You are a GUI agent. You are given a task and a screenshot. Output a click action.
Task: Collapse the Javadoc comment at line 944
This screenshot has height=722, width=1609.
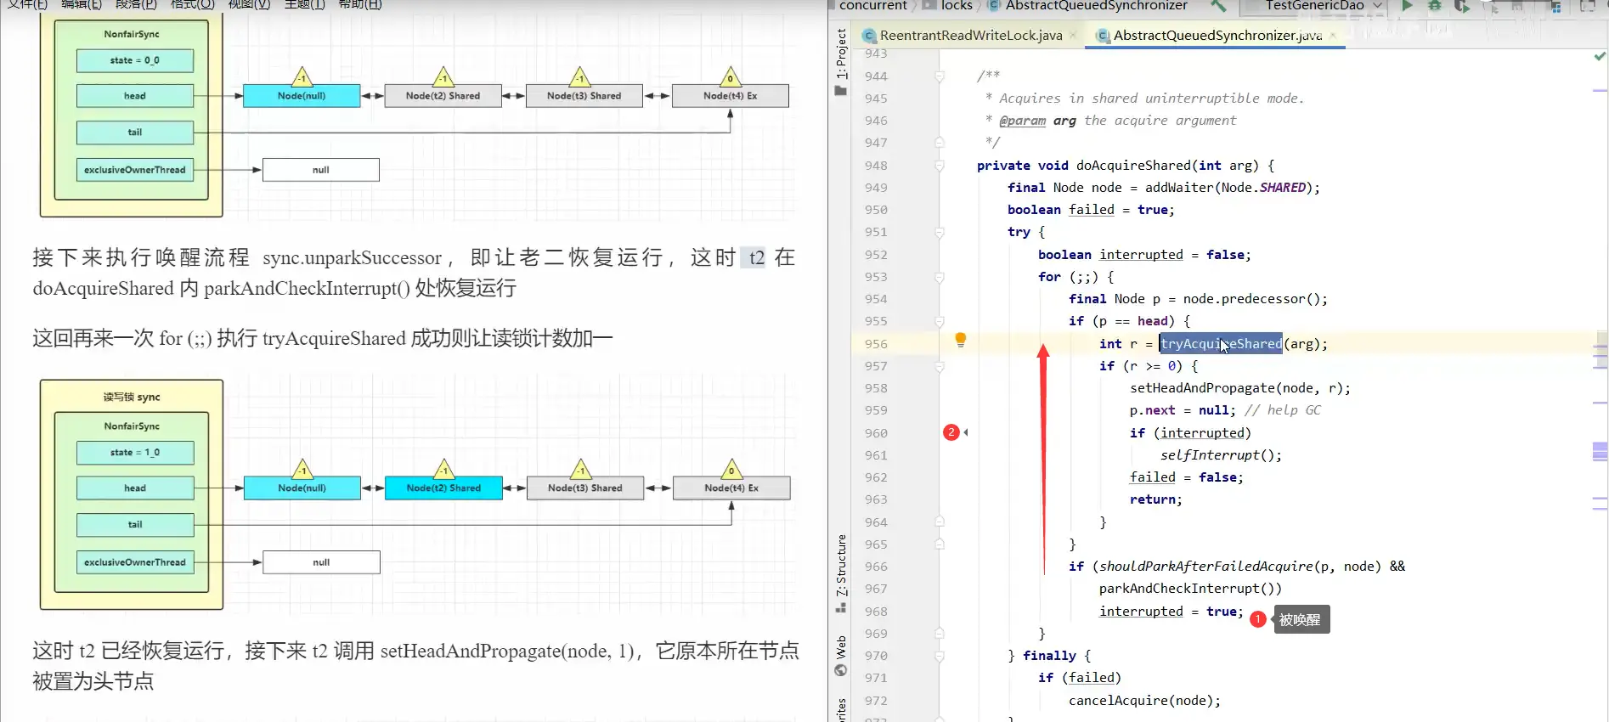pos(940,76)
